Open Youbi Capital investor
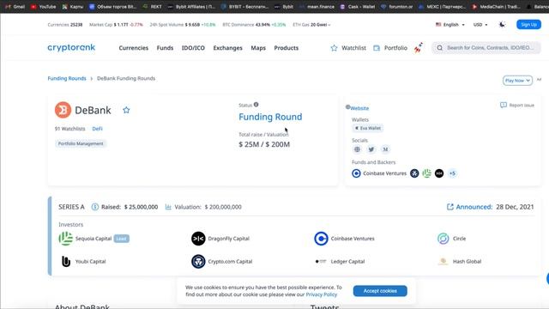The width and height of the screenshot is (549, 309). (90, 261)
